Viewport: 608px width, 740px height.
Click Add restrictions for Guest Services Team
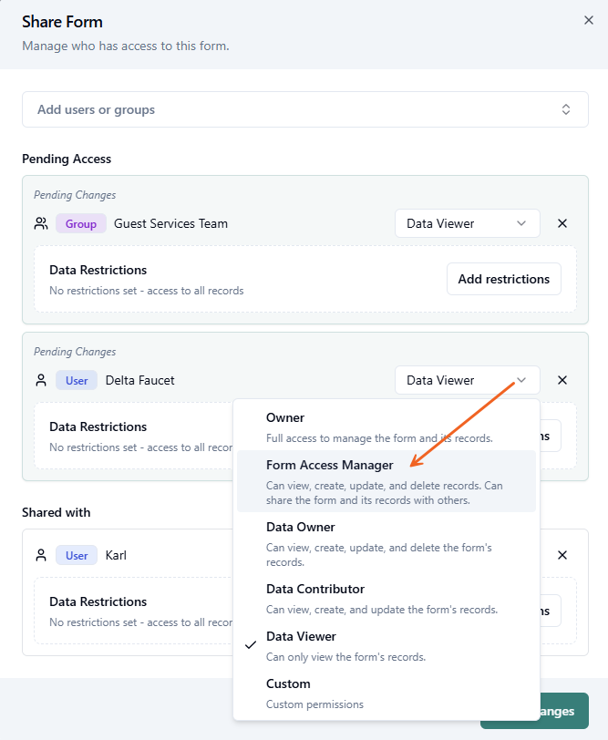[x=503, y=279]
